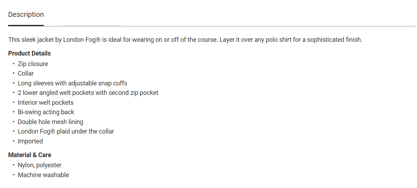Screen dimensions: 417x188
Task: Click the Interior welt pockets item
Action: [x=46, y=103]
